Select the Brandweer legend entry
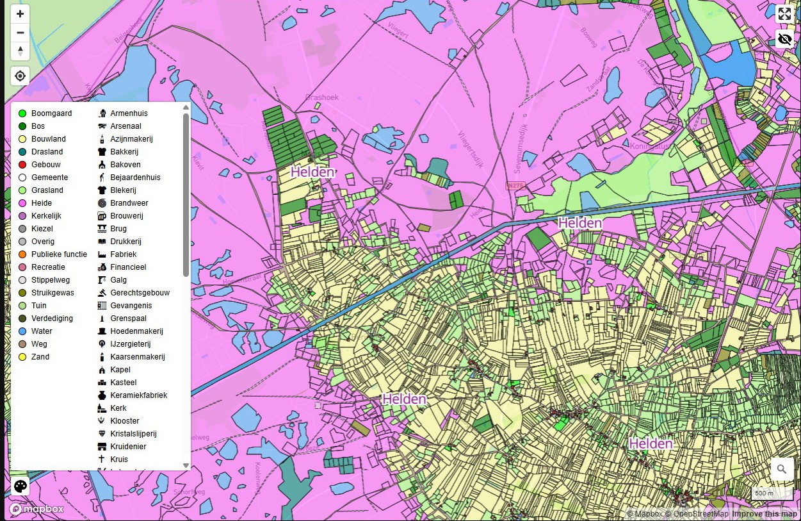Image resolution: width=801 pixels, height=521 pixels. 129,203
